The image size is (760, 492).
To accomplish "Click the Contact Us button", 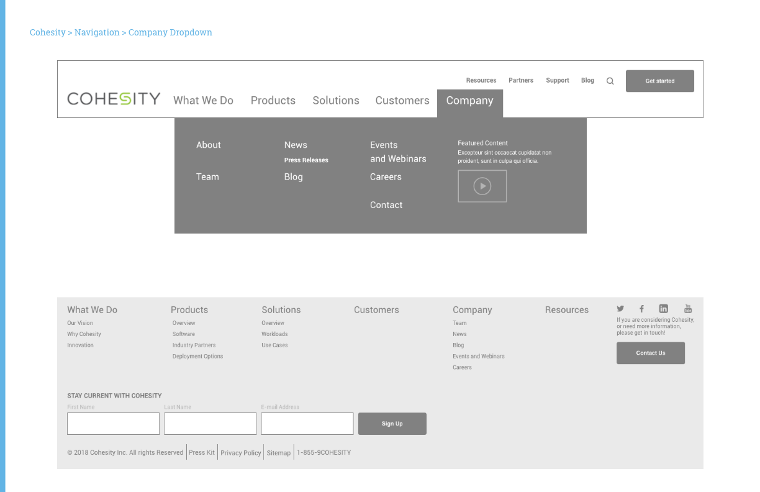I will pos(651,353).
